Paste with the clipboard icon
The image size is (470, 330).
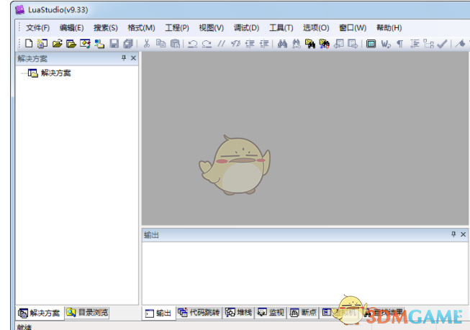(175, 44)
